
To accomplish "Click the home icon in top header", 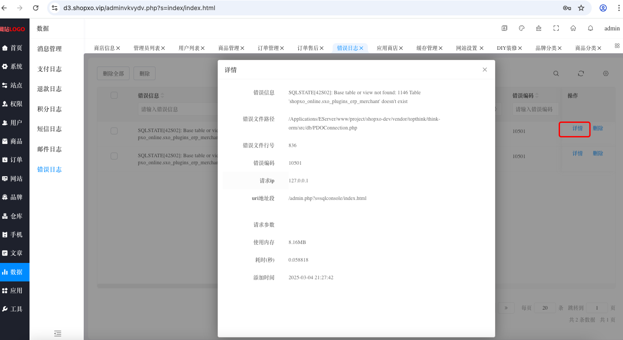I will [573, 28].
